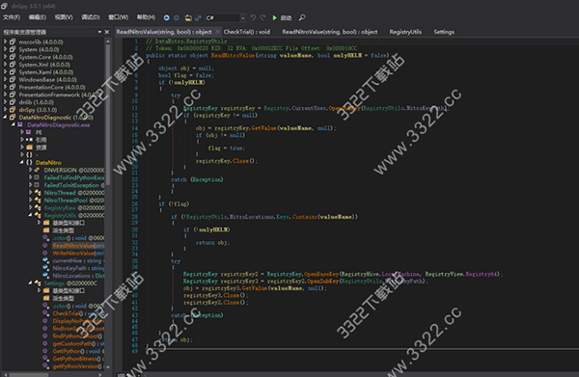Click the navigate back arrow icon
The image size is (579, 377).
(167, 17)
